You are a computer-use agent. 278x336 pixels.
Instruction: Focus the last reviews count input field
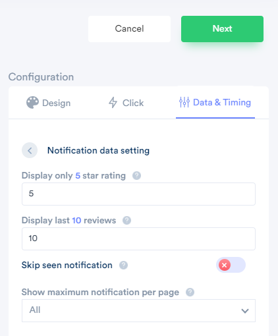pyautogui.click(x=138, y=238)
